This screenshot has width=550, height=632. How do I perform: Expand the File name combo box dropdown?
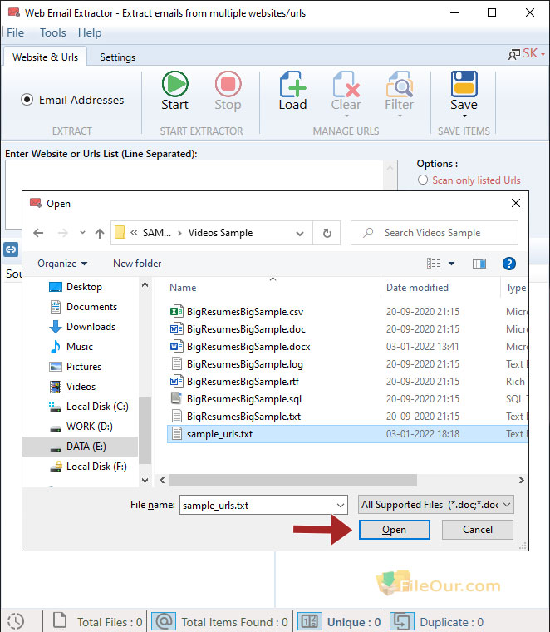coord(341,506)
